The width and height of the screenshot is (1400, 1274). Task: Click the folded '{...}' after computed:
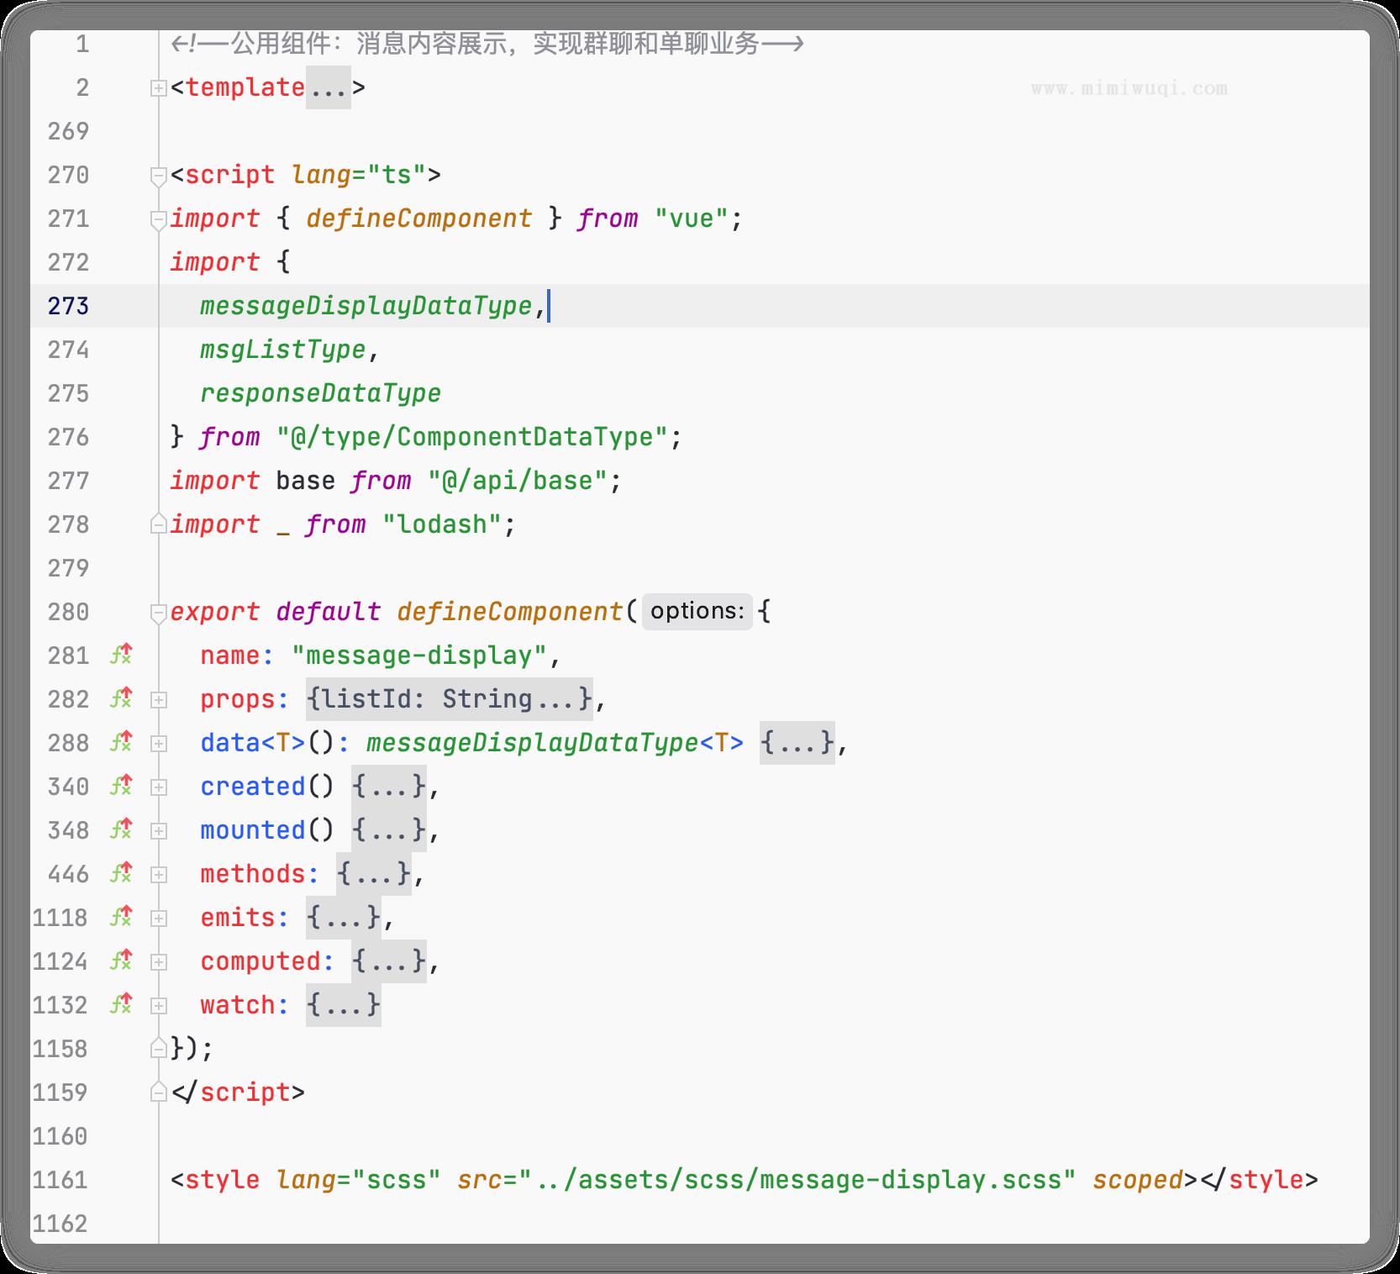389,961
